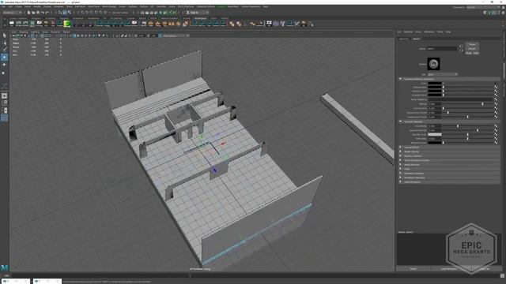Click the Load Attributes button
Image resolution: width=506 pixels, height=284 pixels.
(x=448, y=269)
